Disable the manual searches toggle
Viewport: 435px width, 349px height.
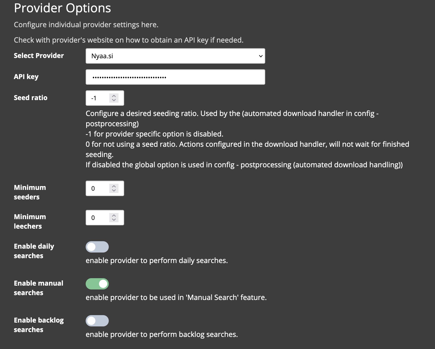click(97, 284)
